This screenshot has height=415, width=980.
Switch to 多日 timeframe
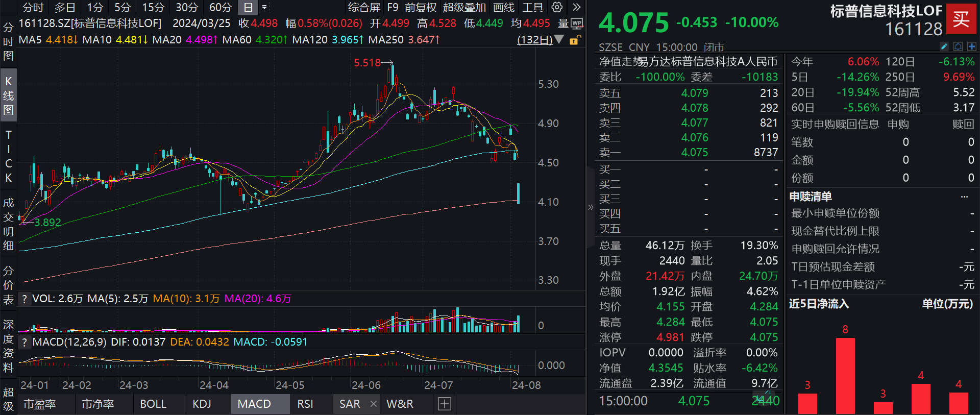65,7
